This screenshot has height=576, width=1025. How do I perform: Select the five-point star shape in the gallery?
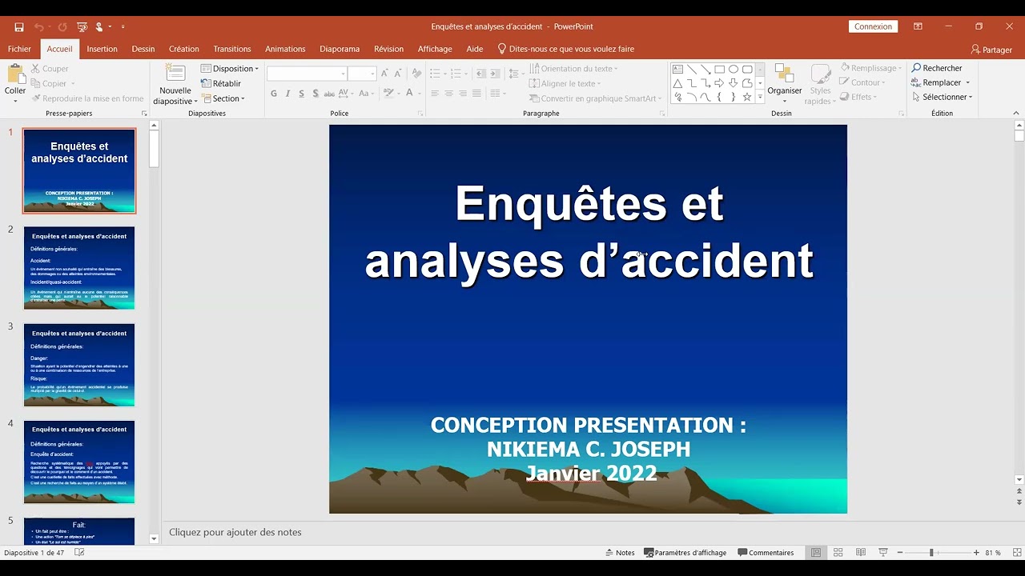[746, 97]
